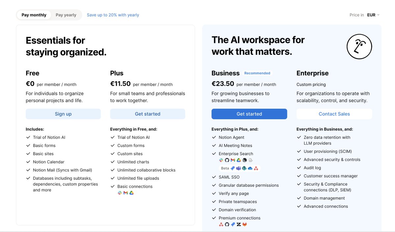Click the Microsoft Teams icon in Beta pill
This screenshot has height=232, width=395.
click(238, 168)
